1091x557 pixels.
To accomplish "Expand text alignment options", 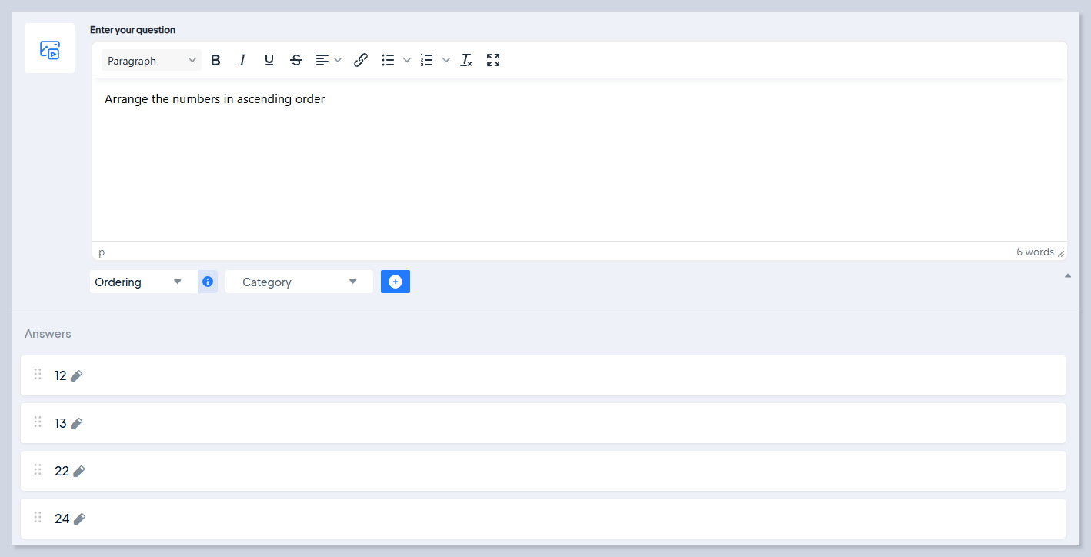I will (337, 60).
